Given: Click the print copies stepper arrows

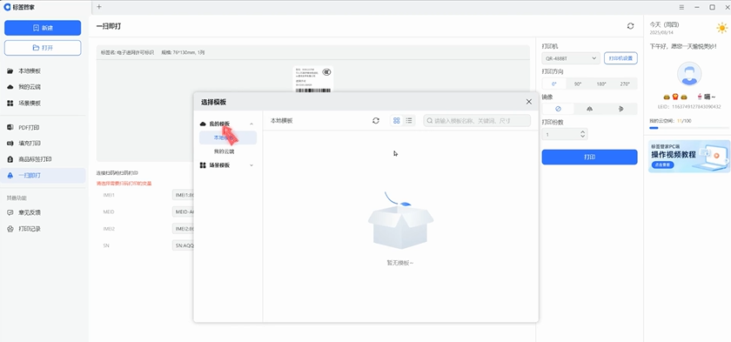Looking at the screenshot, I should pyautogui.click(x=583, y=134).
